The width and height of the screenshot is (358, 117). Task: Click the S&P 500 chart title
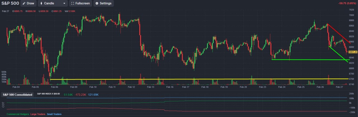point(10,3)
